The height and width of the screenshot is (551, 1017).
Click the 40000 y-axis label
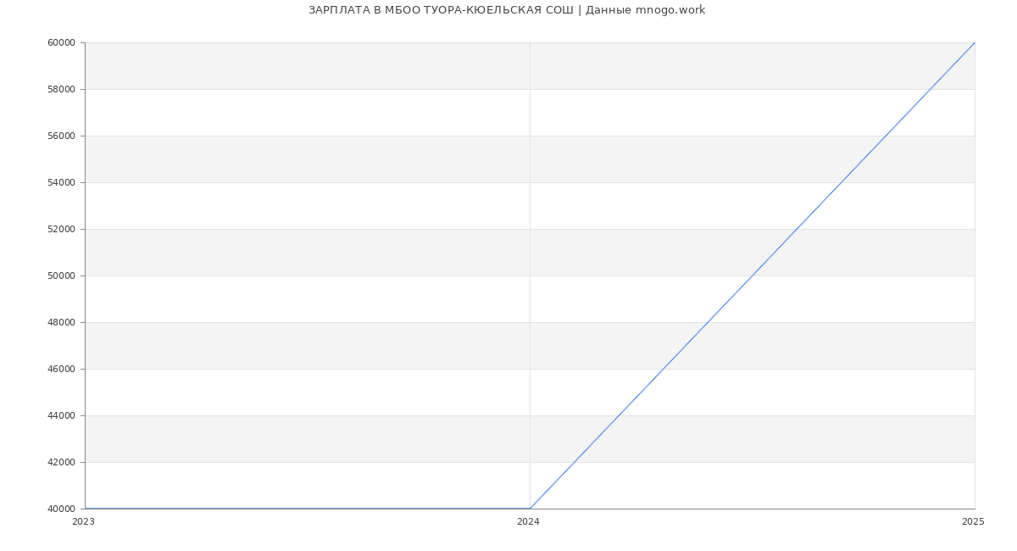62,509
